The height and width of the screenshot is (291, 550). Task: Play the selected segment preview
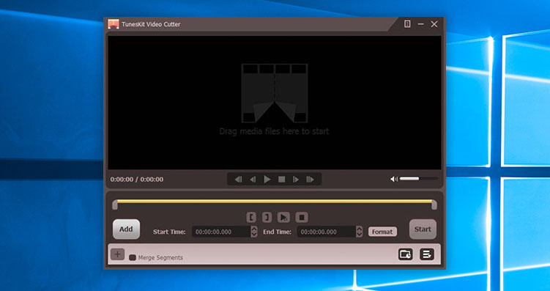[x=283, y=217]
